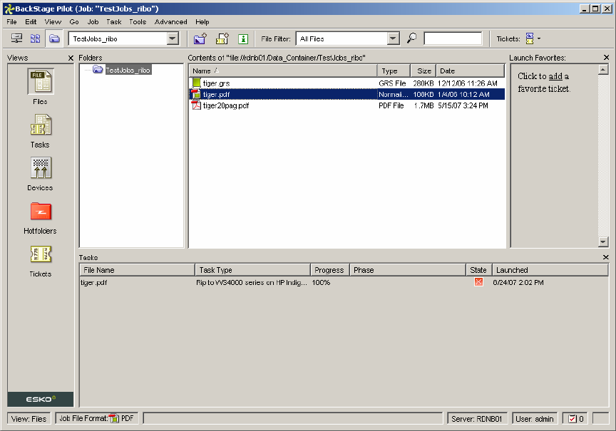Sort files by Date column header
This screenshot has height=431, width=616.
(471, 71)
